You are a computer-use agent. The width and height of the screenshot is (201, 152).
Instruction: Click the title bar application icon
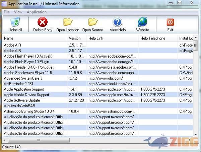coord(4,4)
